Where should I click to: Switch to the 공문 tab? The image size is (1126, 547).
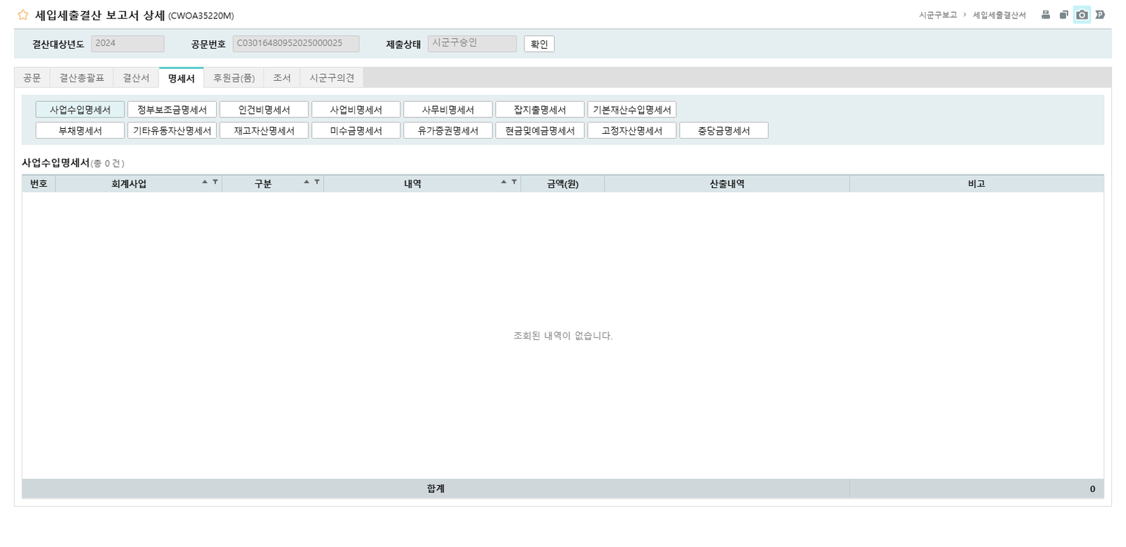pos(32,78)
